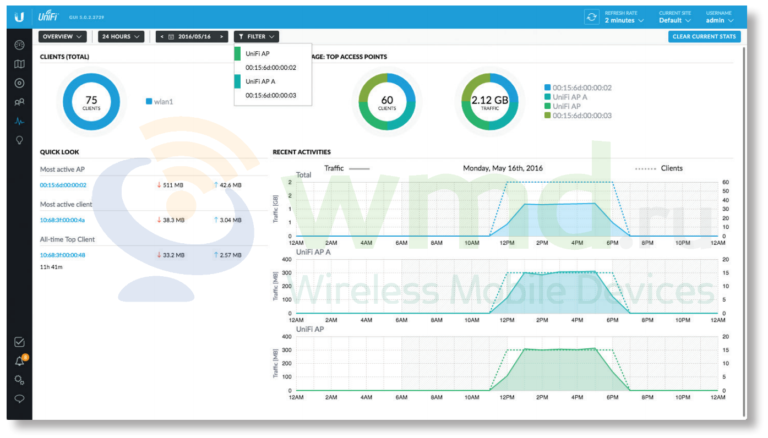Click the blue legend swatch for 00:15:6d:00:00:02
The width and height of the screenshot is (768, 438).
[547, 87]
